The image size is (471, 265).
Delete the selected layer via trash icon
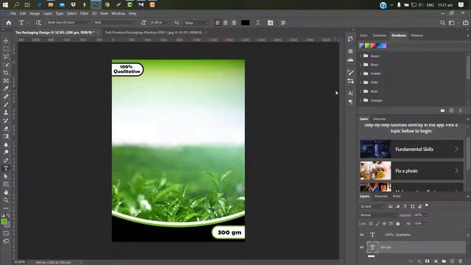[x=460, y=261]
